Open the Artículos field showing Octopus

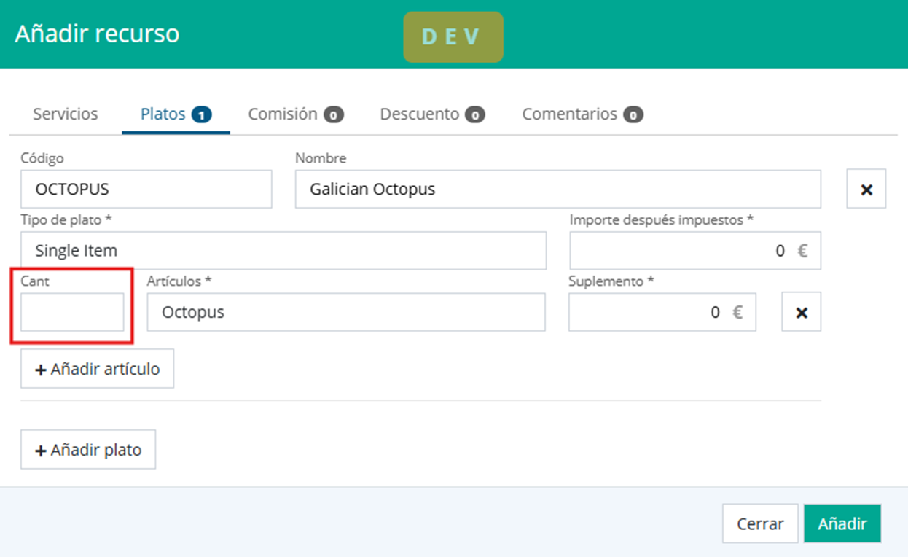point(345,312)
